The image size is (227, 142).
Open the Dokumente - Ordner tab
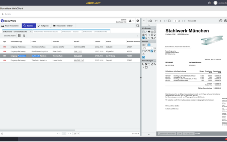pyautogui.click(x=63, y=26)
